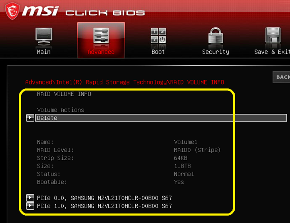
Task: Switch to the Main tab label
Action: 44,52
